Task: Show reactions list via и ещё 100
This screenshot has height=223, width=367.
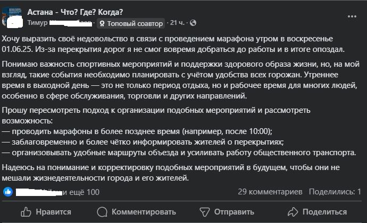Action: (85, 192)
